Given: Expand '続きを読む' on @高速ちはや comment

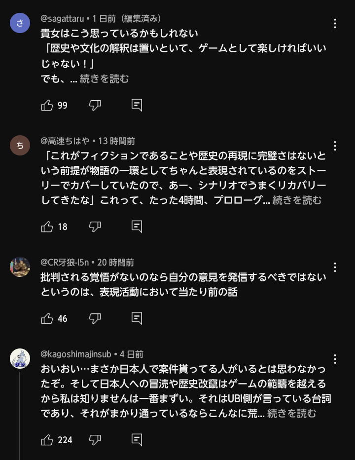Looking at the screenshot, I should [x=297, y=200].
